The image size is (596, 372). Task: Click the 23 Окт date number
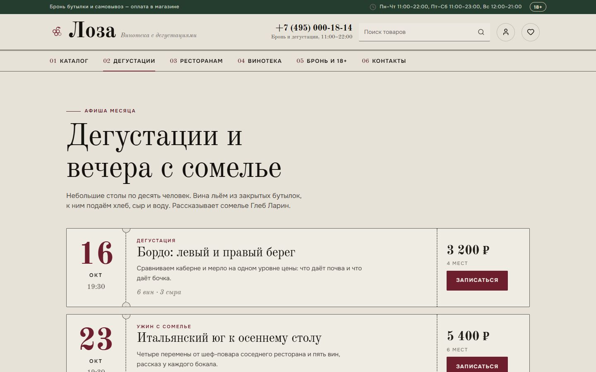96,339
